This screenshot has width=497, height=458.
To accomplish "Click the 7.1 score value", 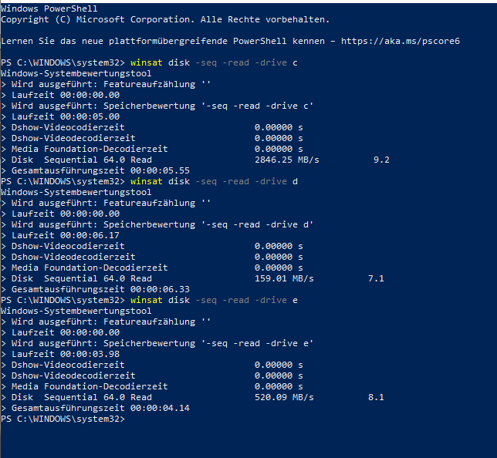I will [x=376, y=278].
